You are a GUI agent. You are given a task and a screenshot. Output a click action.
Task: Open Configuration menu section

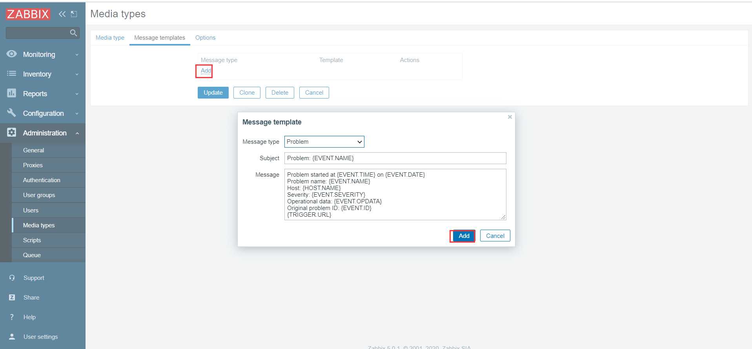(43, 113)
